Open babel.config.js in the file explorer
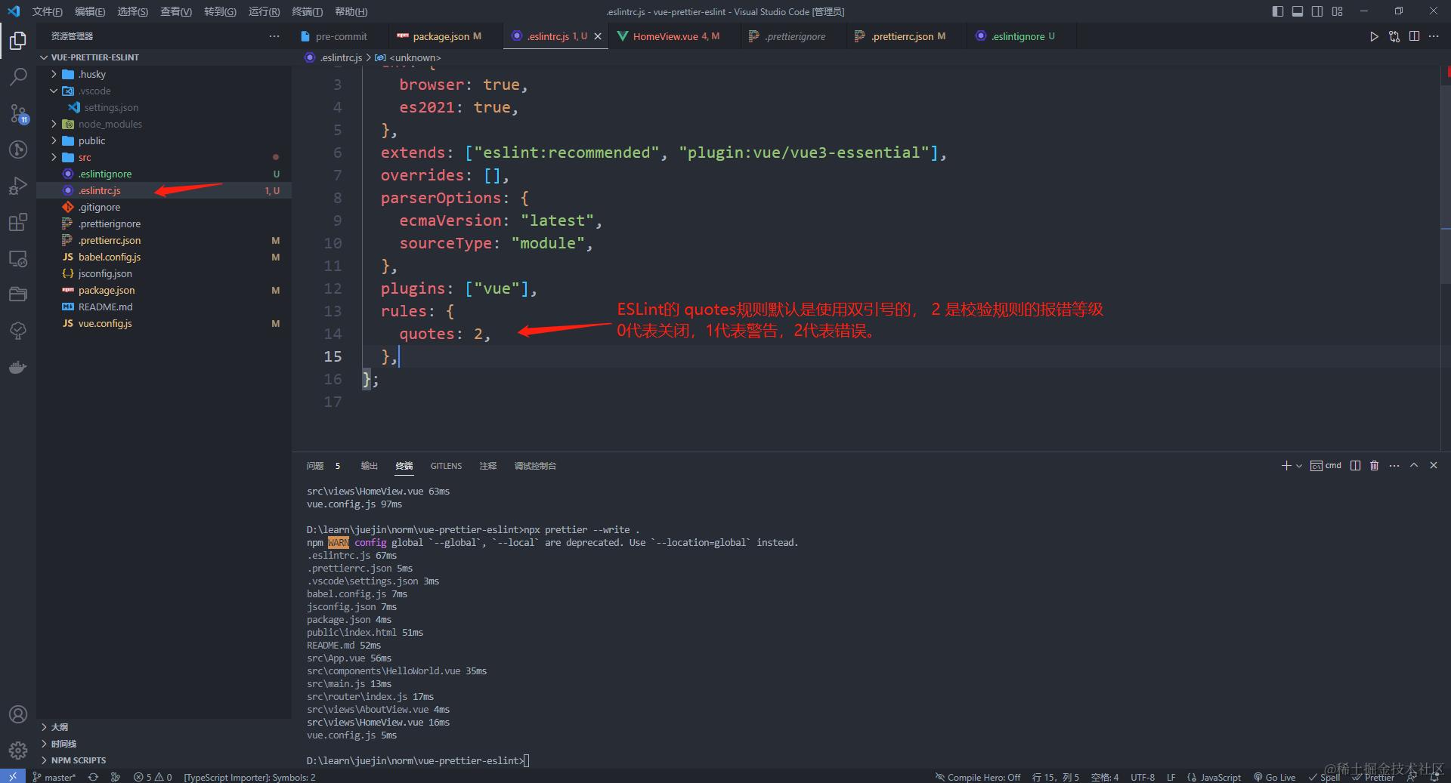1451x783 pixels. pos(164,257)
